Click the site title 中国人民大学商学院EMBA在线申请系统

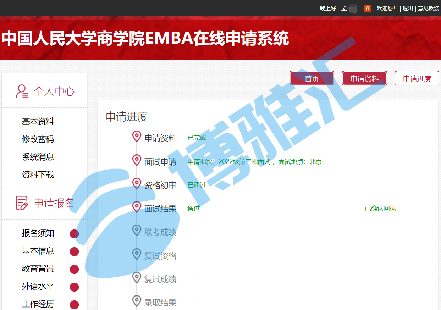[x=145, y=38]
